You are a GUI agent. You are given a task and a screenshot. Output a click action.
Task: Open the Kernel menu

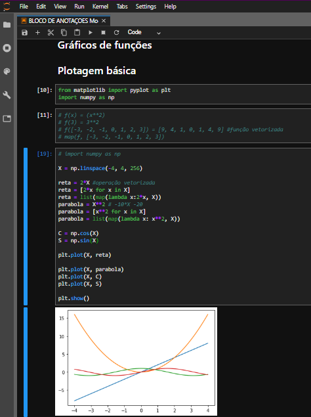click(100, 7)
